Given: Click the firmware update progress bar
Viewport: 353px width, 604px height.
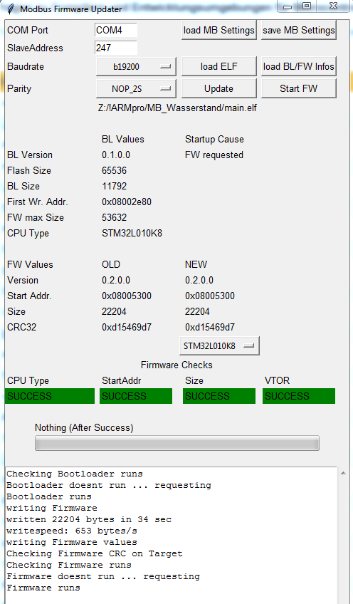Looking at the screenshot, I should tap(177, 443).
